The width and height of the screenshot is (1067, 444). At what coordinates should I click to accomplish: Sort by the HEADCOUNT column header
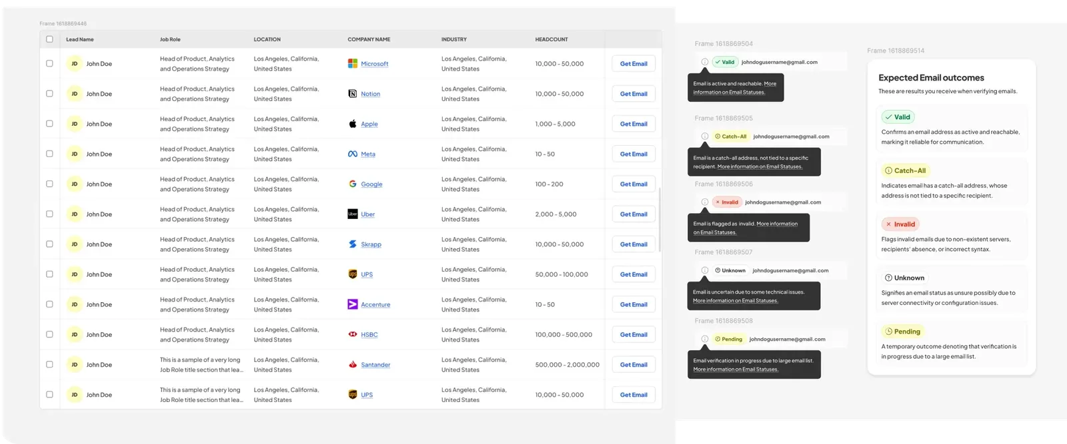tap(552, 39)
